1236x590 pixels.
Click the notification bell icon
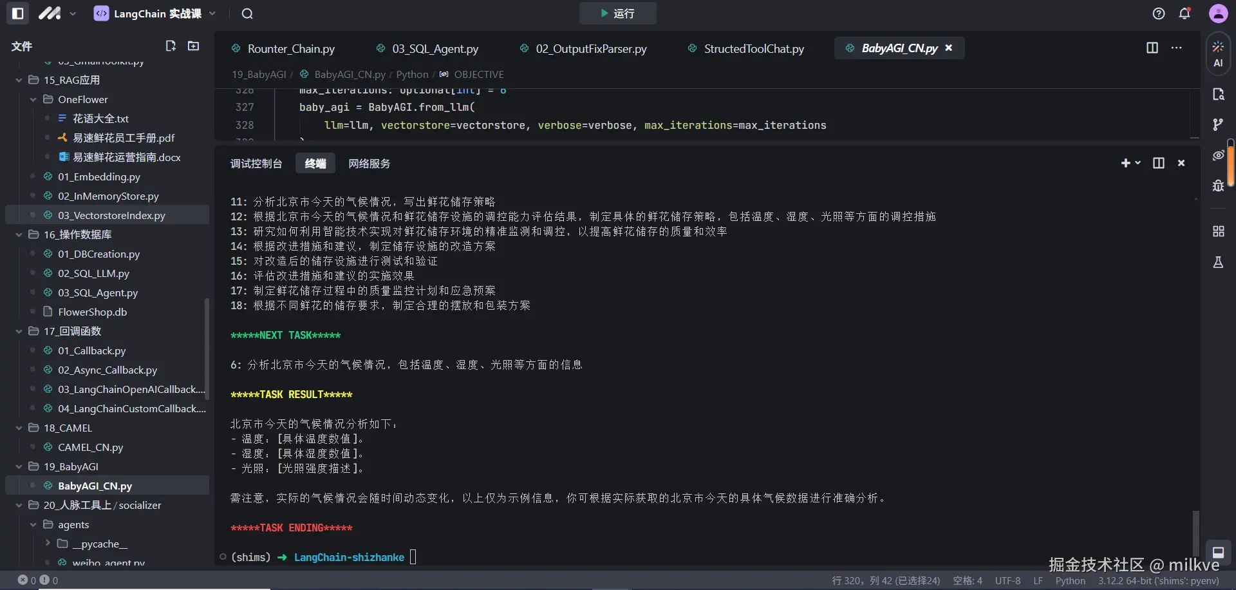1184,14
